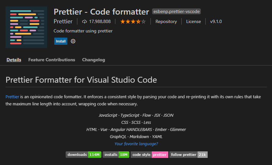Click the 'JavaScript · TypeScript · Flow' language line
This screenshot has width=272, height=165.
click(136, 115)
